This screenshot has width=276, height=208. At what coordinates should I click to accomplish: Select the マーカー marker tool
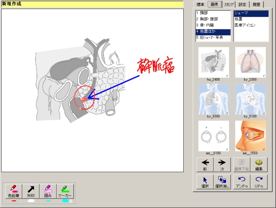(65, 191)
